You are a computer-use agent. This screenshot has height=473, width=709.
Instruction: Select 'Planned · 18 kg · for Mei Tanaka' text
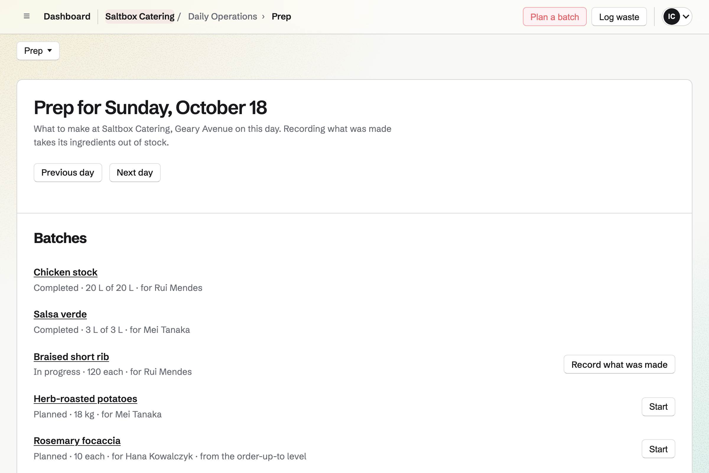point(98,414)
